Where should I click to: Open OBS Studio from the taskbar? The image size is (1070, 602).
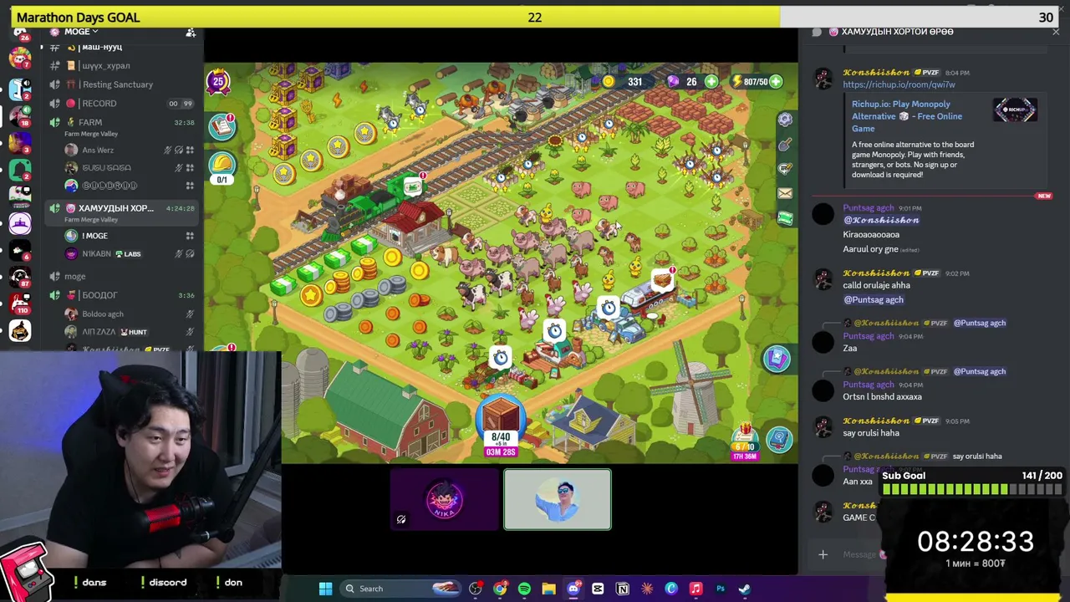click(476, 589)
